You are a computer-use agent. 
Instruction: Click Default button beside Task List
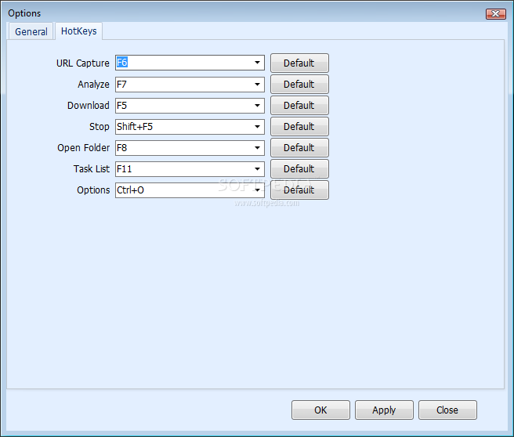click(x=299, y=168)
